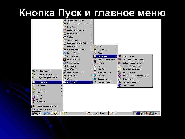Click the Выполнить run icon
The image size is (185, 139).
(x=34, y=102)
